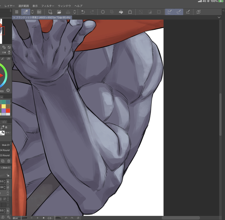Select the Muk 01 brush
225x220 pixels.
point(6,145)
